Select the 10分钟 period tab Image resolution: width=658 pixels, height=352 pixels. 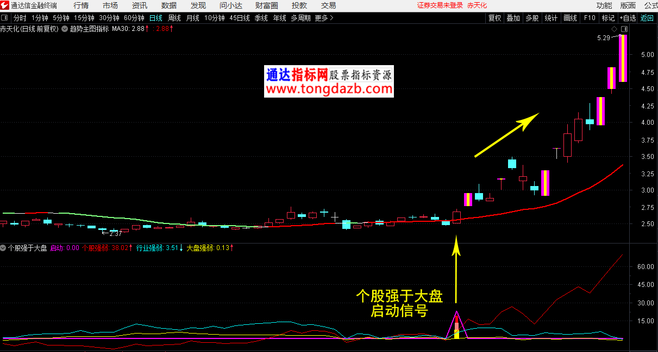(x=215, y=18)
